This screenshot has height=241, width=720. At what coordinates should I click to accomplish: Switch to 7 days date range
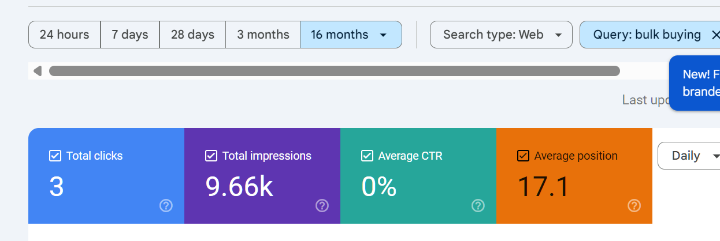tap(130, 35)
